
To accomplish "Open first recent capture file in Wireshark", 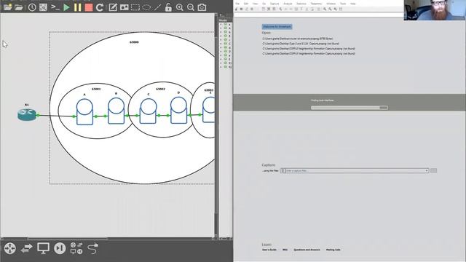I will (298, 39).
